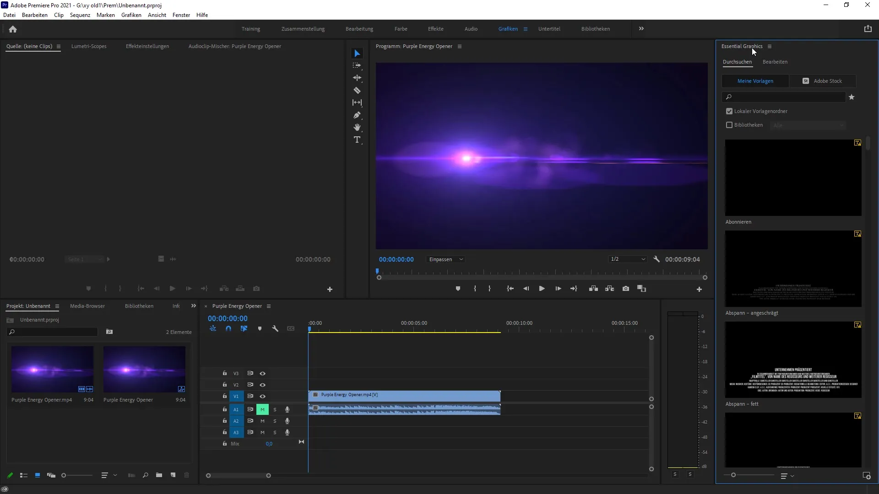
Task: Select the Hand tool
Action: tap(357, 128)
